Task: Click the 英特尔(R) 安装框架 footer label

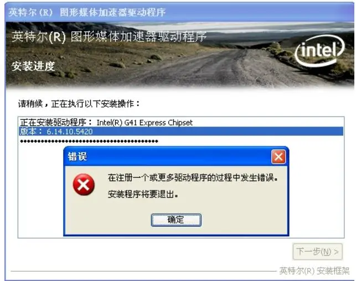Action: [314, 271]
